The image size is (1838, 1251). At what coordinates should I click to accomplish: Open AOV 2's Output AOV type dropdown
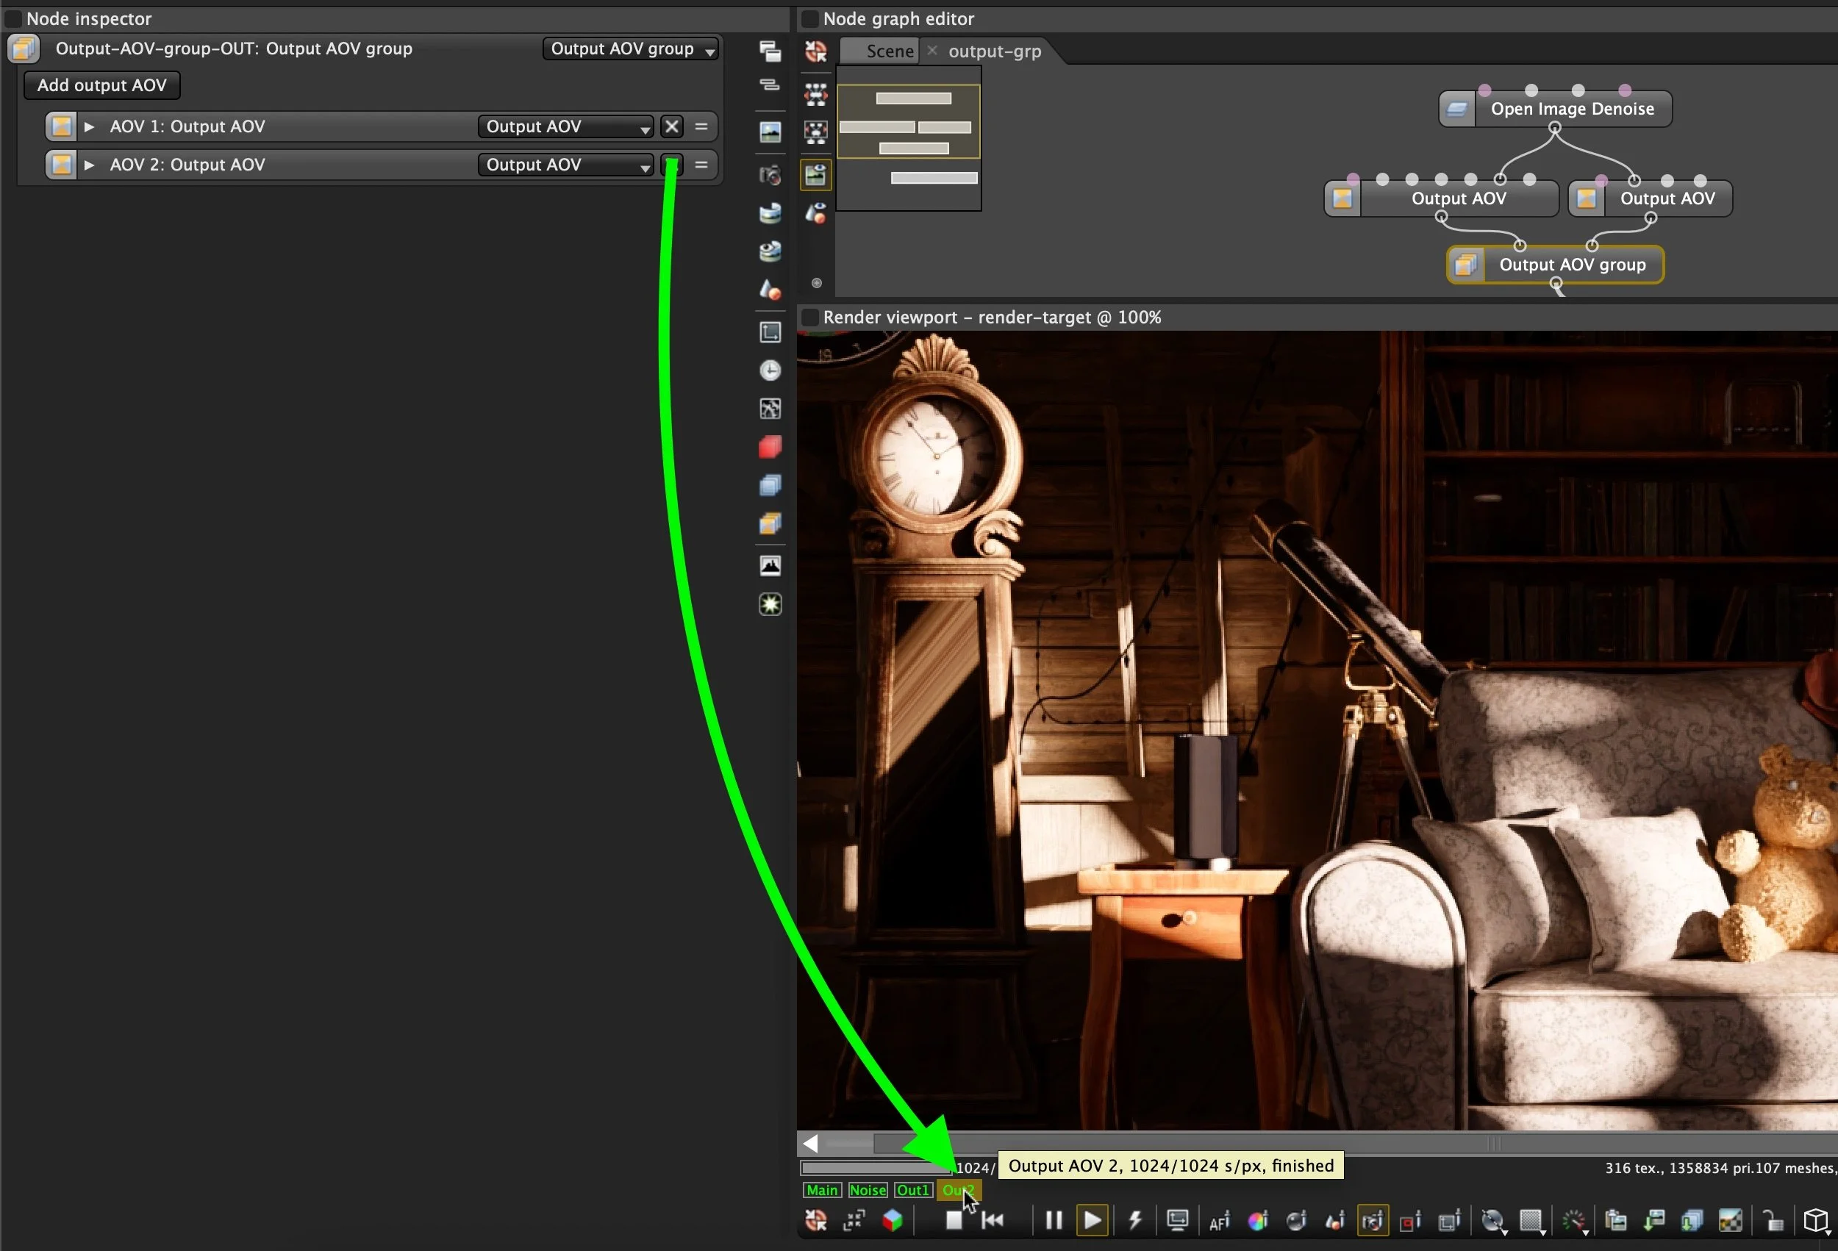pyautogui.click(x=565, y=165)
